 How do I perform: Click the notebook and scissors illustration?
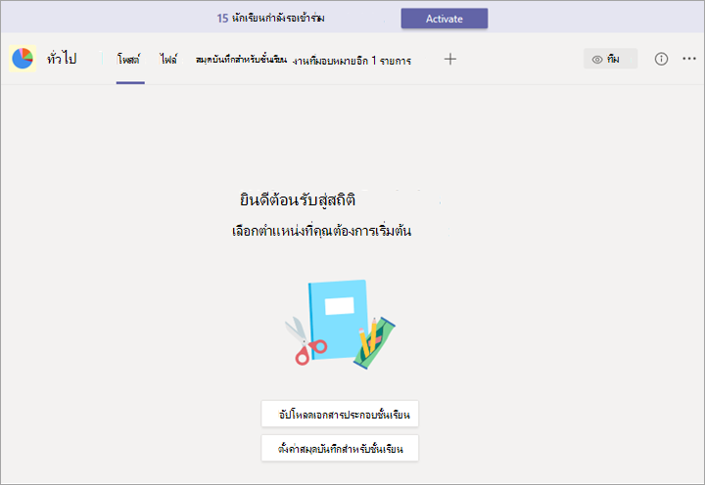[x=340, y=325]
